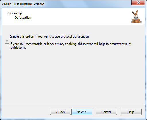The image size is (147, 120).
Task: Click the word 'restrictions.' in the description
Action: pyautogui.click(x=18, y=48)
